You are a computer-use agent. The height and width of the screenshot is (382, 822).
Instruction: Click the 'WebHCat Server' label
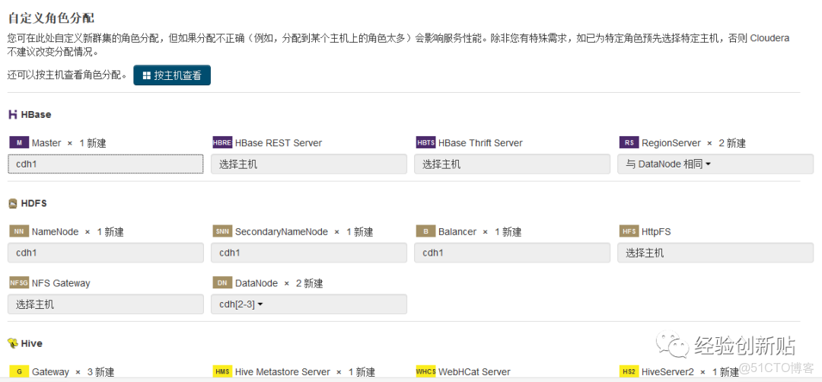[474, 372]
